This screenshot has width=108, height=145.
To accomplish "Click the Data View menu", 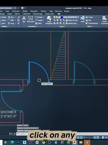I will click(x=58, y=11).
